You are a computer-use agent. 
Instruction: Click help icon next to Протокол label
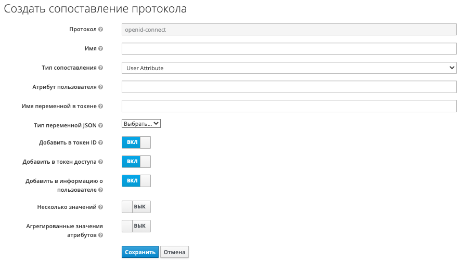100,30
